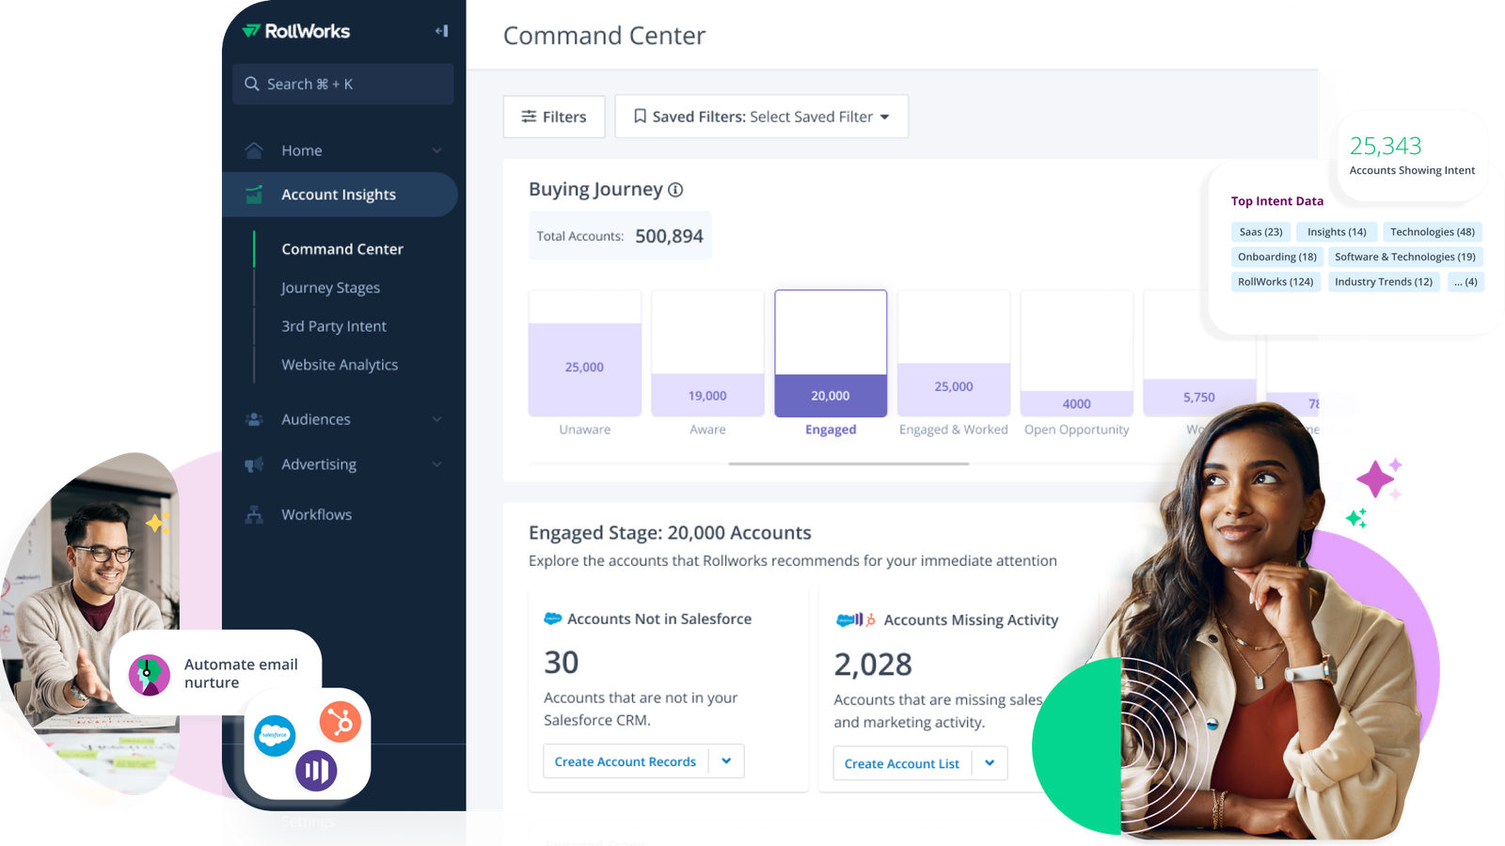Click the RollWorks logo
The width and height of the screenshot is (1505, 846).
click(x=295, y=31)
